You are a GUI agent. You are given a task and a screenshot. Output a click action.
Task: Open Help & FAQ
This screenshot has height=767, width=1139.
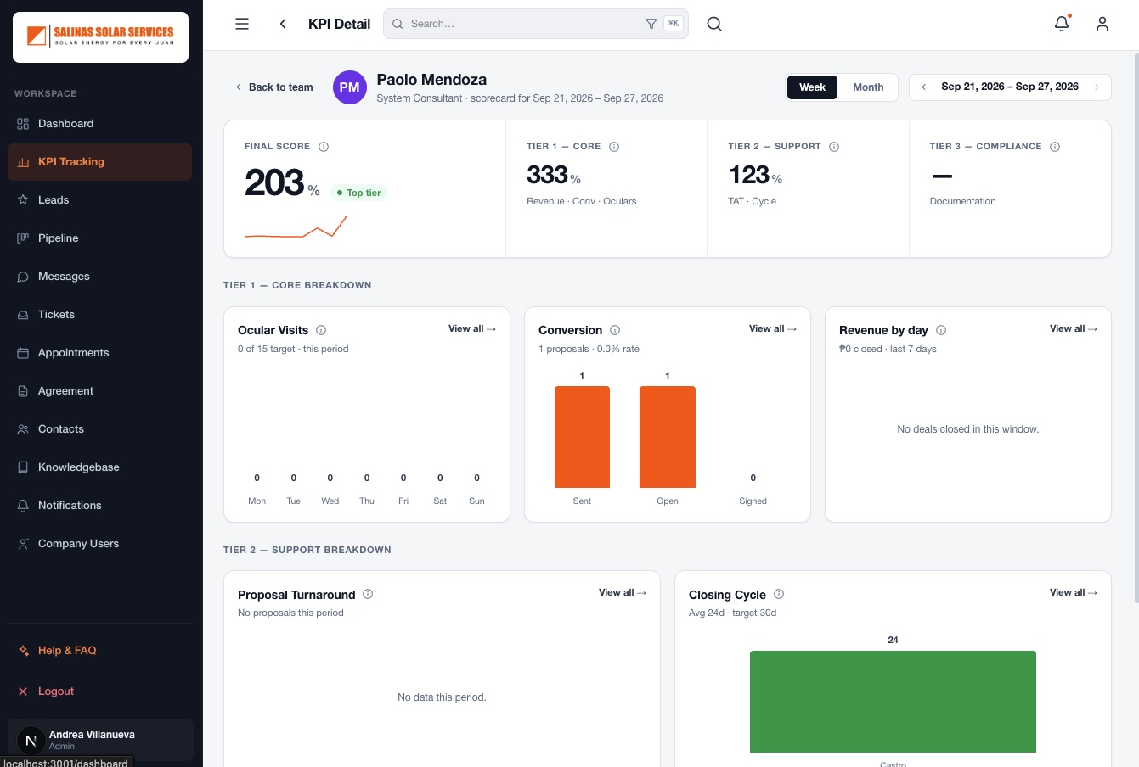(x=100, y=651)
